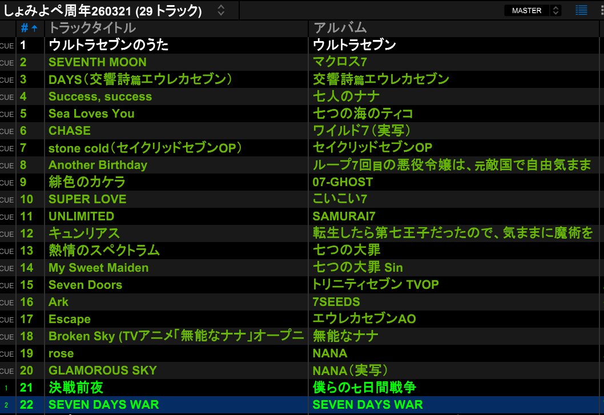Click the CUE marker for Success, success

[x=7, y=96]
